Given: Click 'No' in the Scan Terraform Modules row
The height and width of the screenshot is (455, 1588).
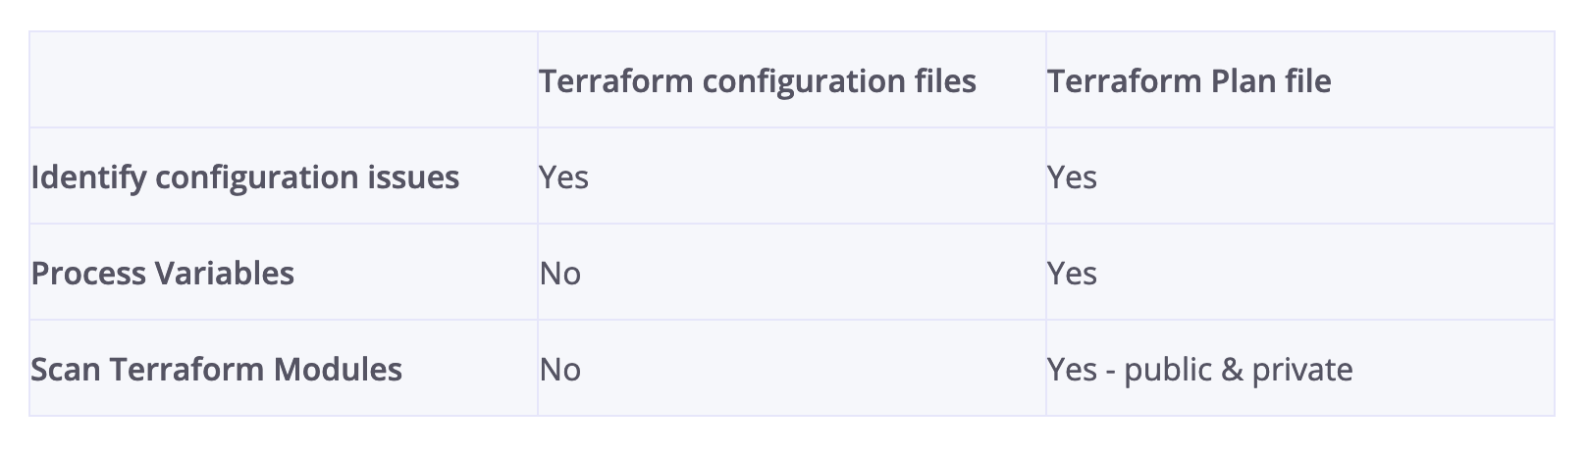Looking at the screenshot, I should [x=560, y=370].
